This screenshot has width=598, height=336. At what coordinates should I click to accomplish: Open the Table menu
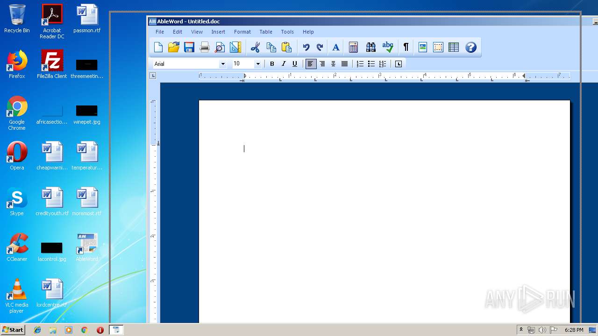[266, 32]
